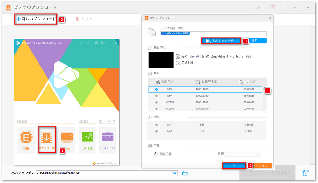The width and height of the screenshot is (318, 183).
Task: Select the first MP4 1200x1200 radio option
Action: tap(156, 89)
